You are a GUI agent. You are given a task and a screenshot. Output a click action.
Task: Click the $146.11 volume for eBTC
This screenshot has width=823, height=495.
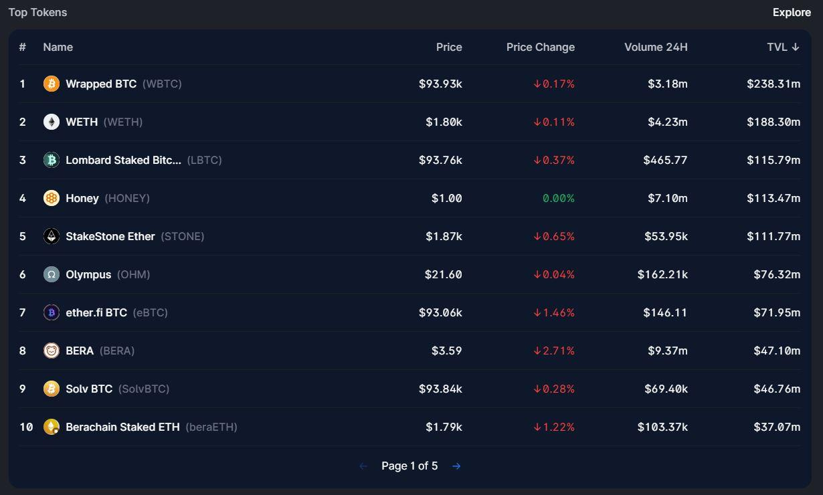tap(666, 312)
